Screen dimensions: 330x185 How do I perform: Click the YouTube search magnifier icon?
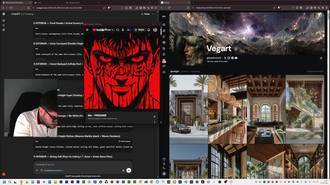118,30
